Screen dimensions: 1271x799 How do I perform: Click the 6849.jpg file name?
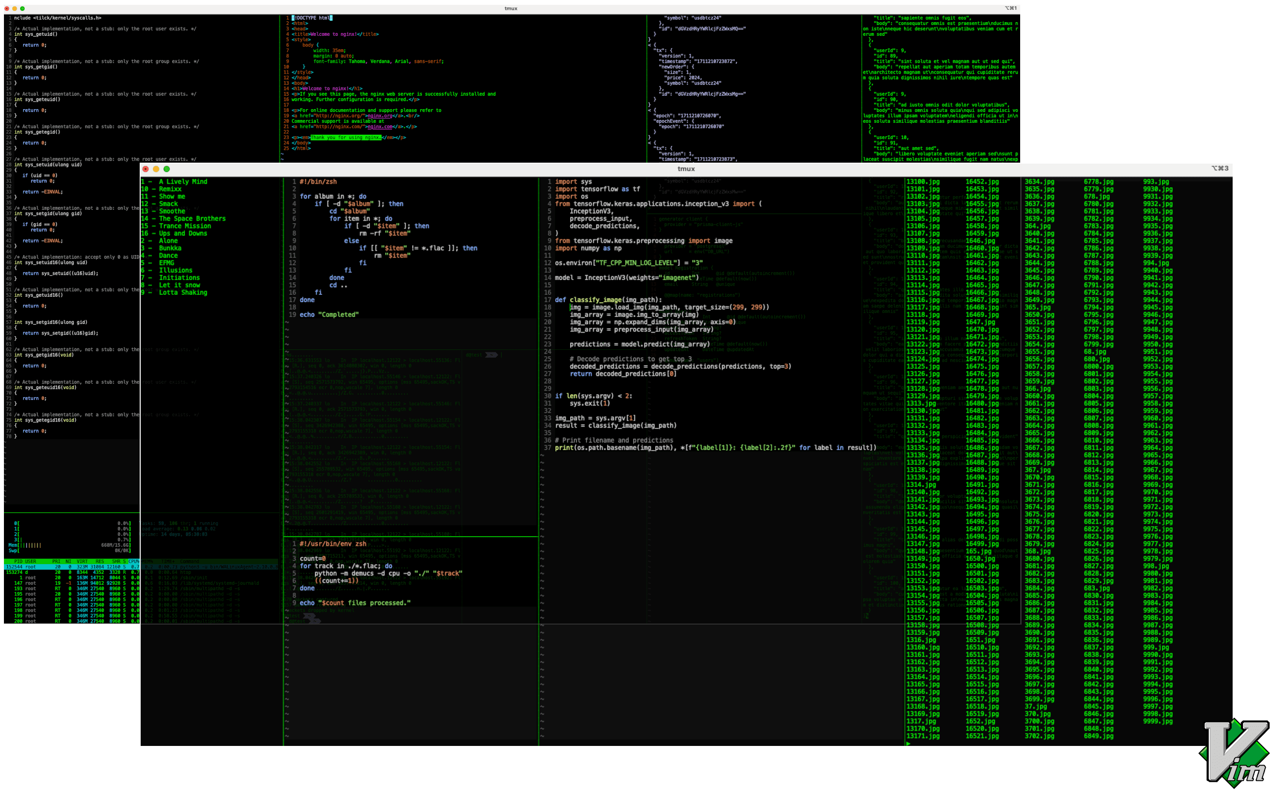[x=1098, y=736]
